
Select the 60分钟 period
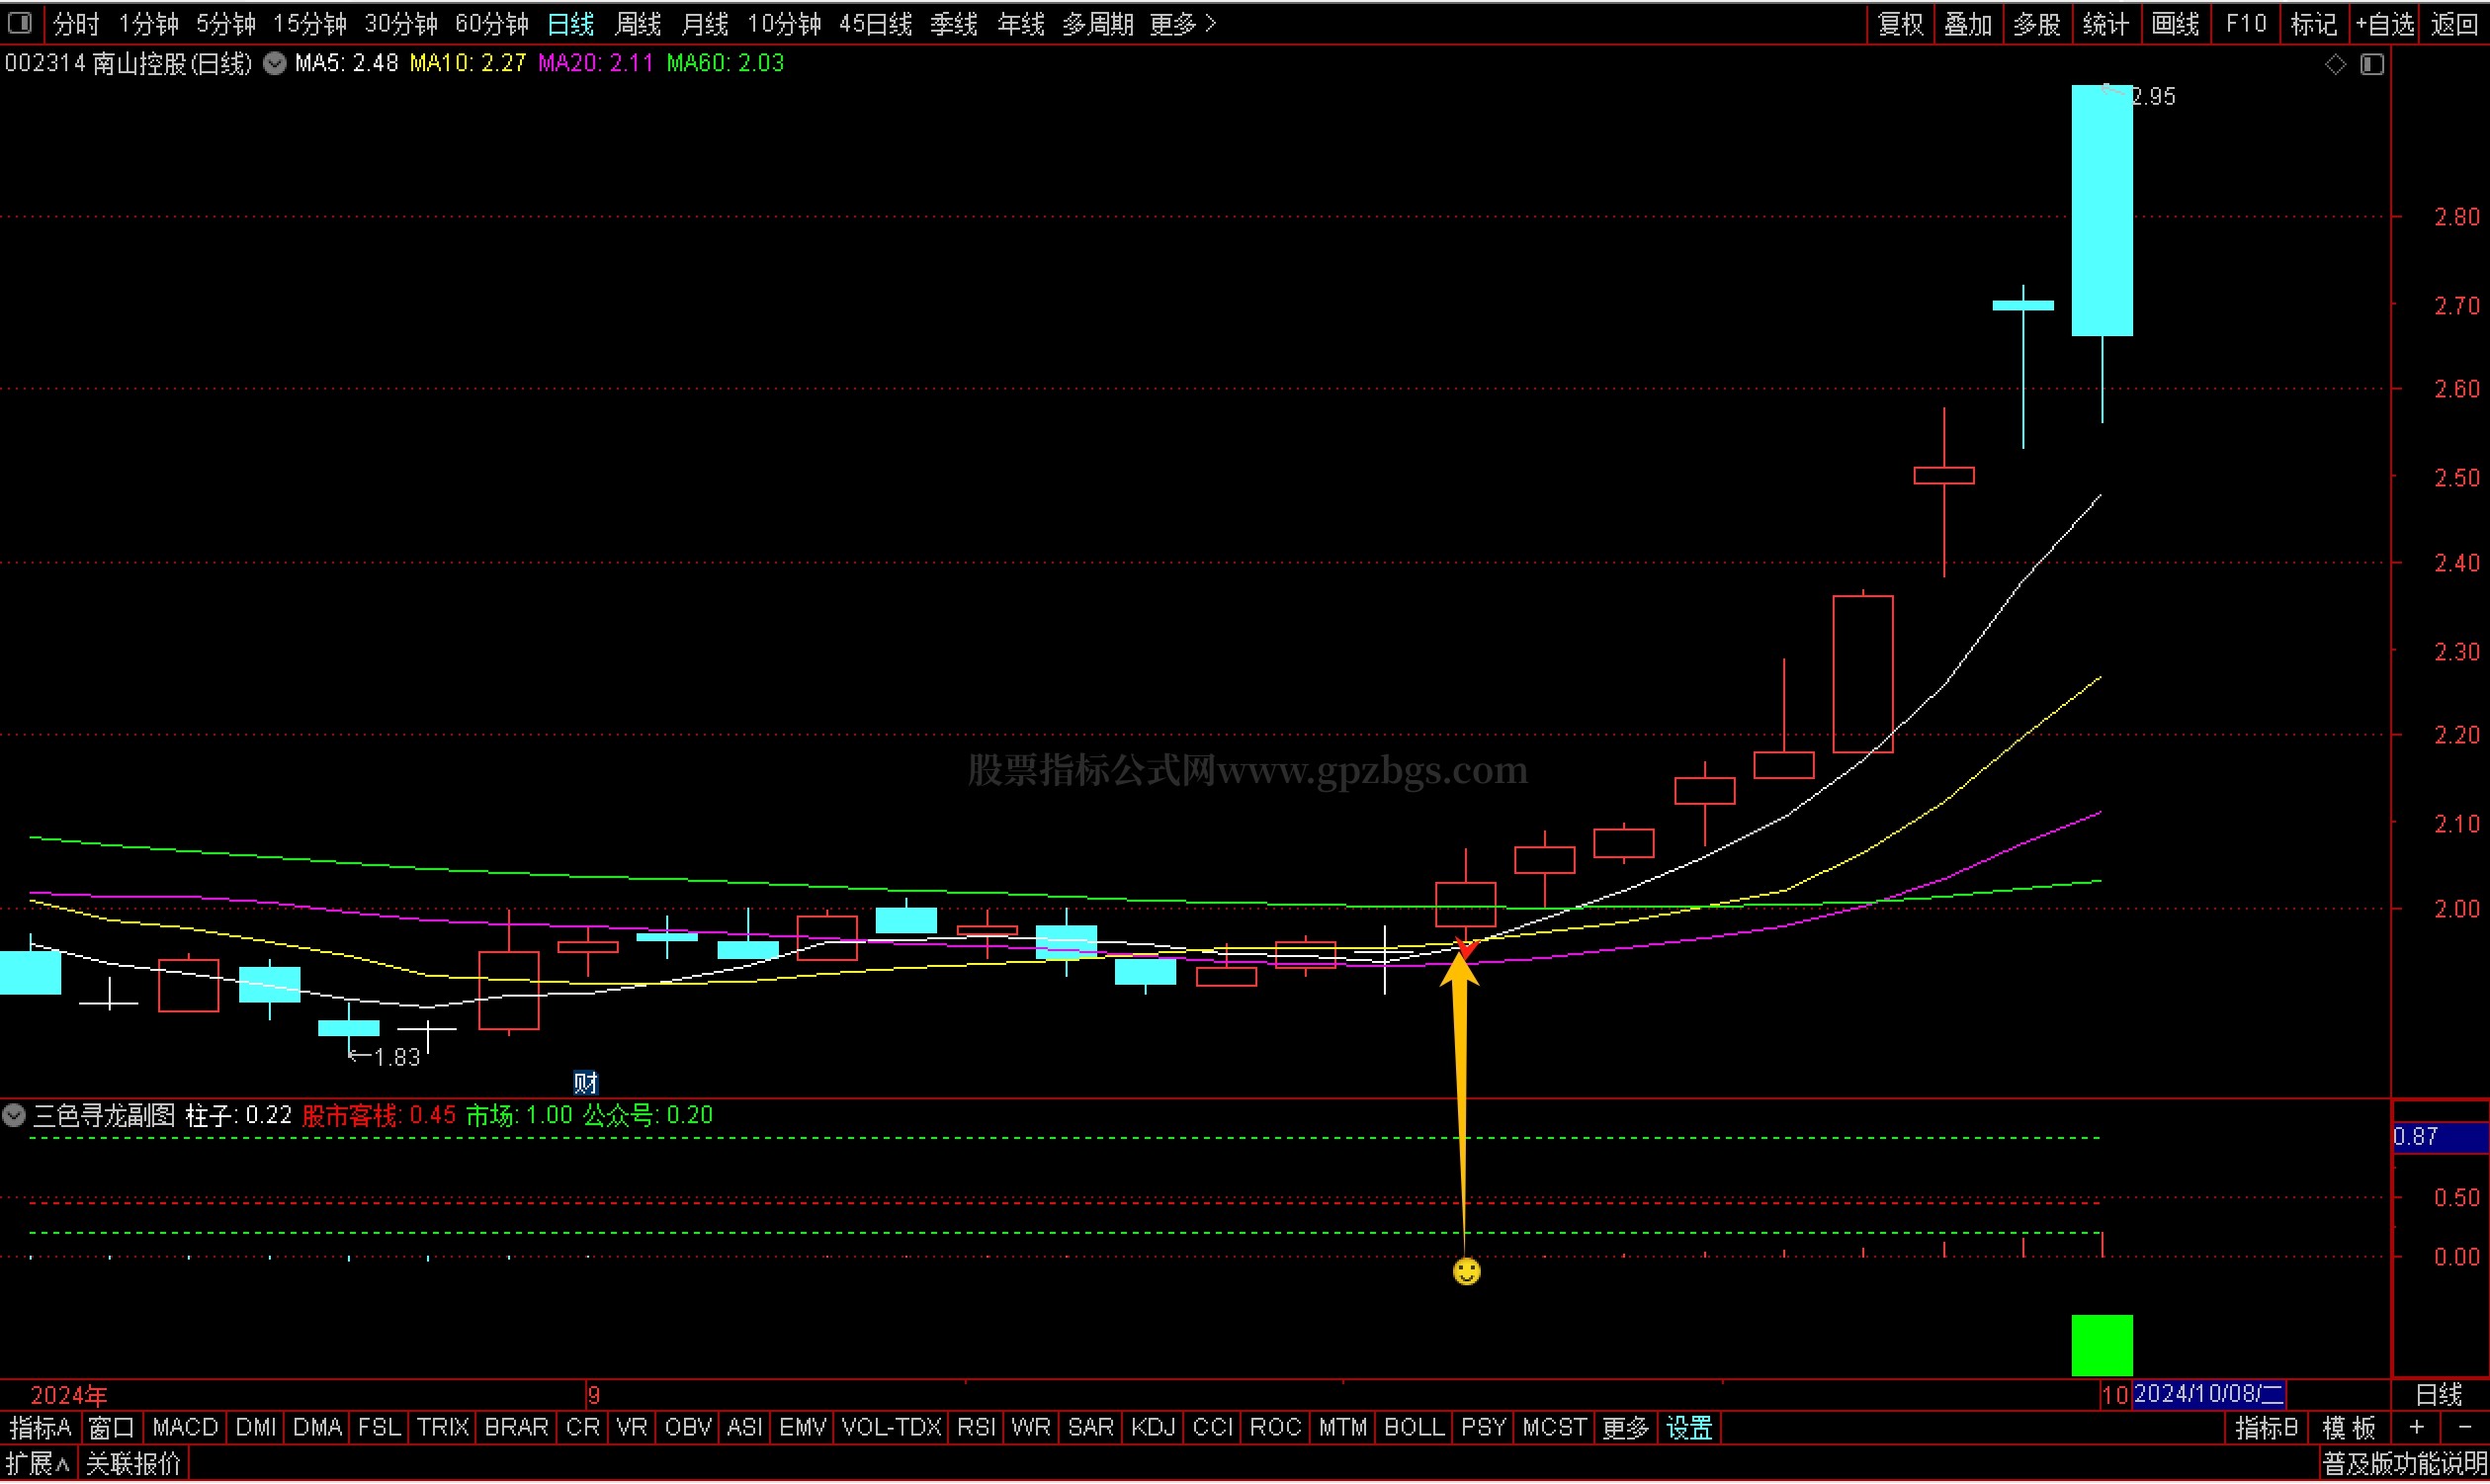point(492,24)
